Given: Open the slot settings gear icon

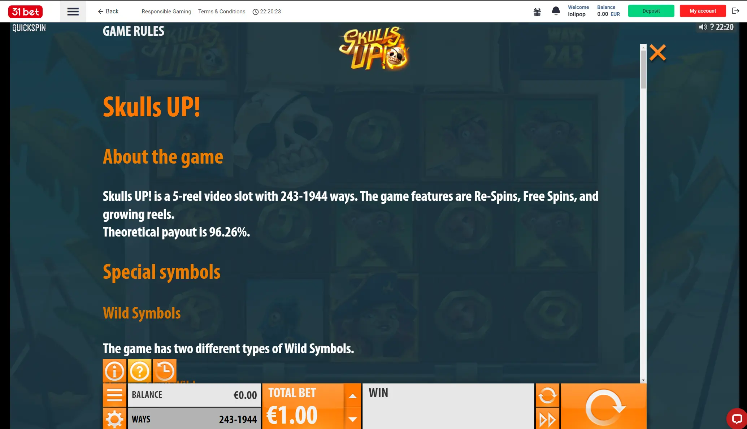Looking at the screenshot, I should point(114,419).
